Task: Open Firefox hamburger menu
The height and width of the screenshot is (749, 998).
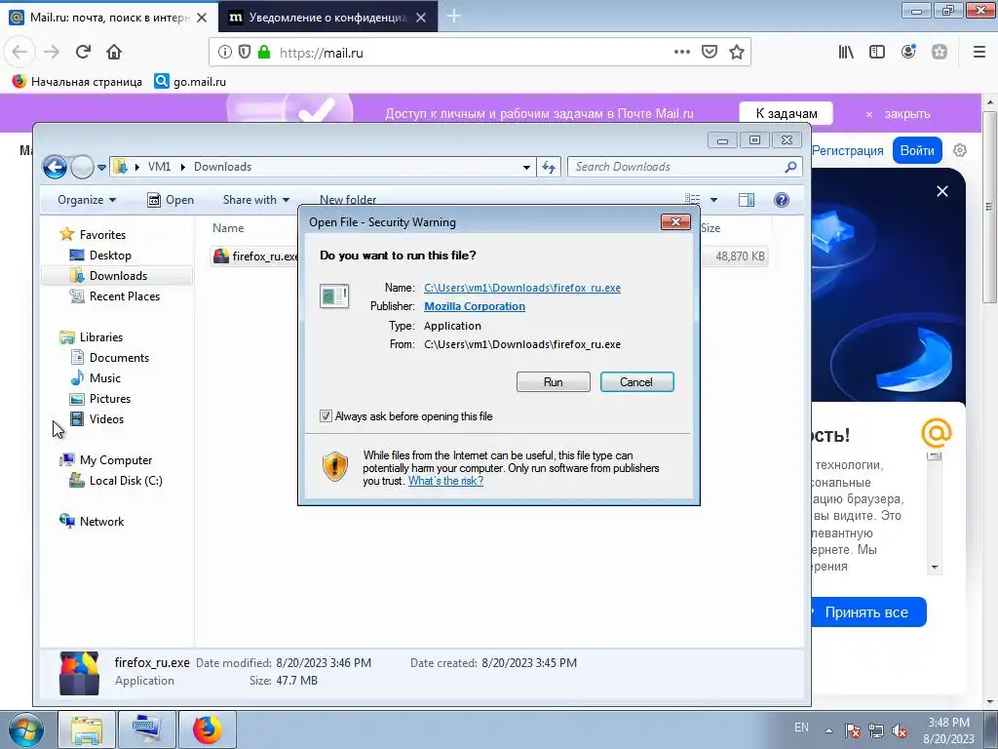Action: click(x=979, y=53)
